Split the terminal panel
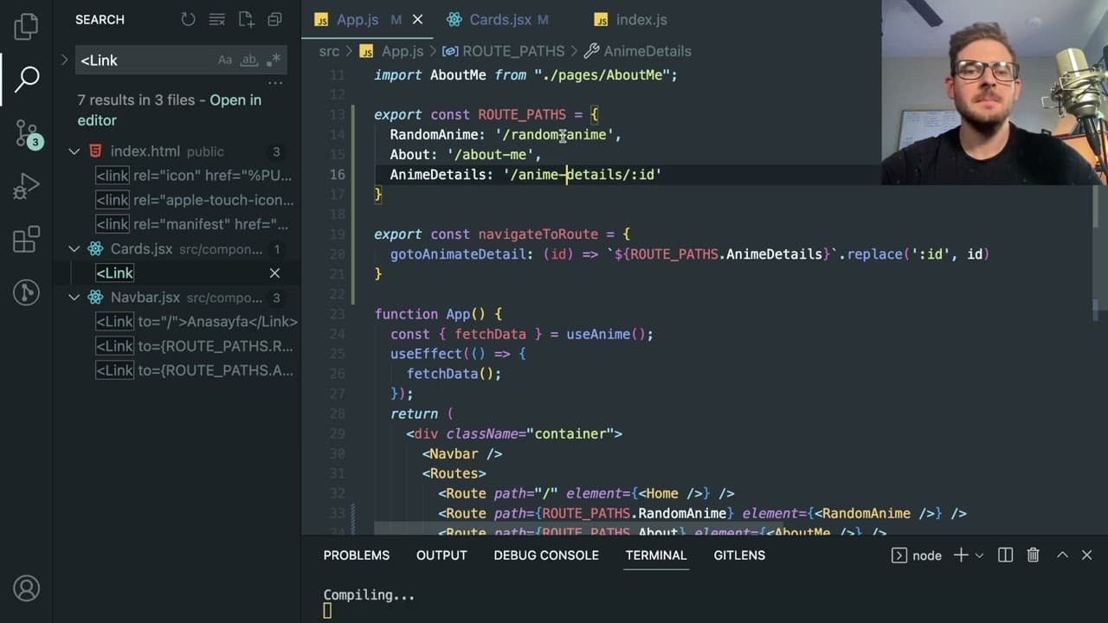The image size is (1108, 623). pos(1005,556)
